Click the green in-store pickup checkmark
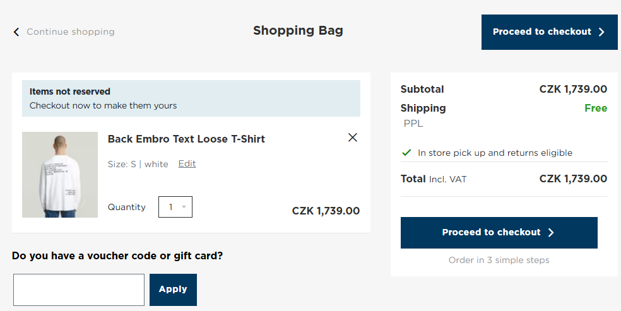621x311 pixels. 407,153
